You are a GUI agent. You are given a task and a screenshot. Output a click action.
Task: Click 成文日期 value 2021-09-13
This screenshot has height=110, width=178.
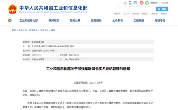pos(36,55)
